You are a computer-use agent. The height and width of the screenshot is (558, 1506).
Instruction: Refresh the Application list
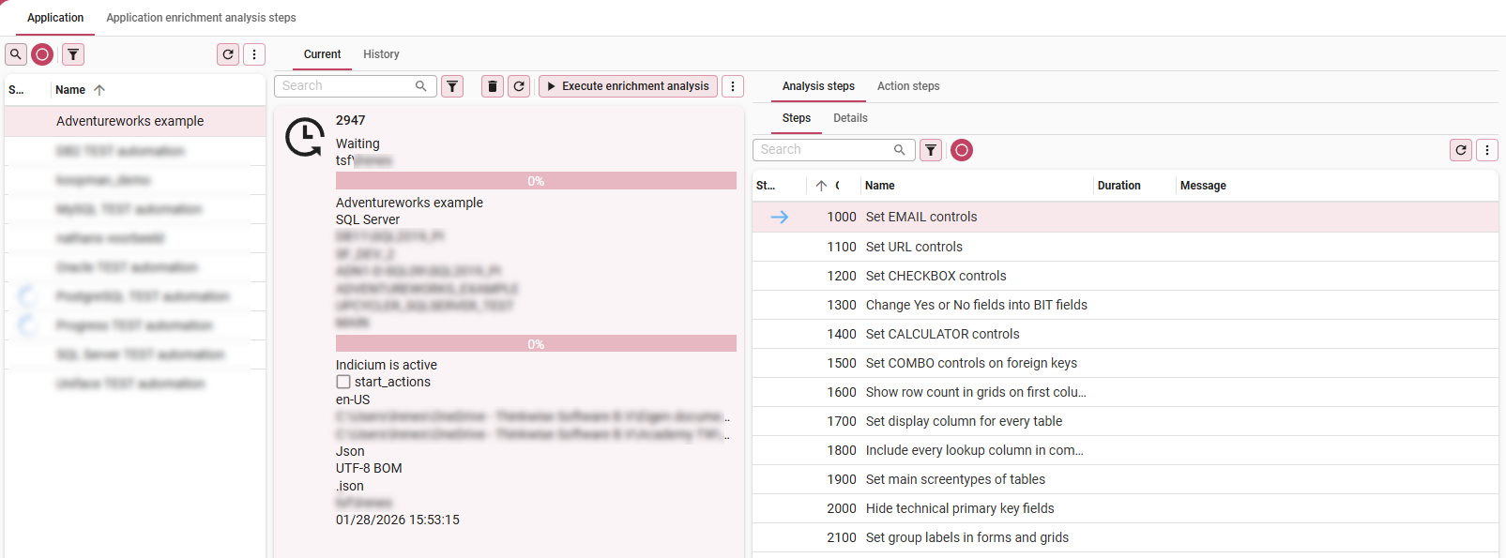coord(228,54)
